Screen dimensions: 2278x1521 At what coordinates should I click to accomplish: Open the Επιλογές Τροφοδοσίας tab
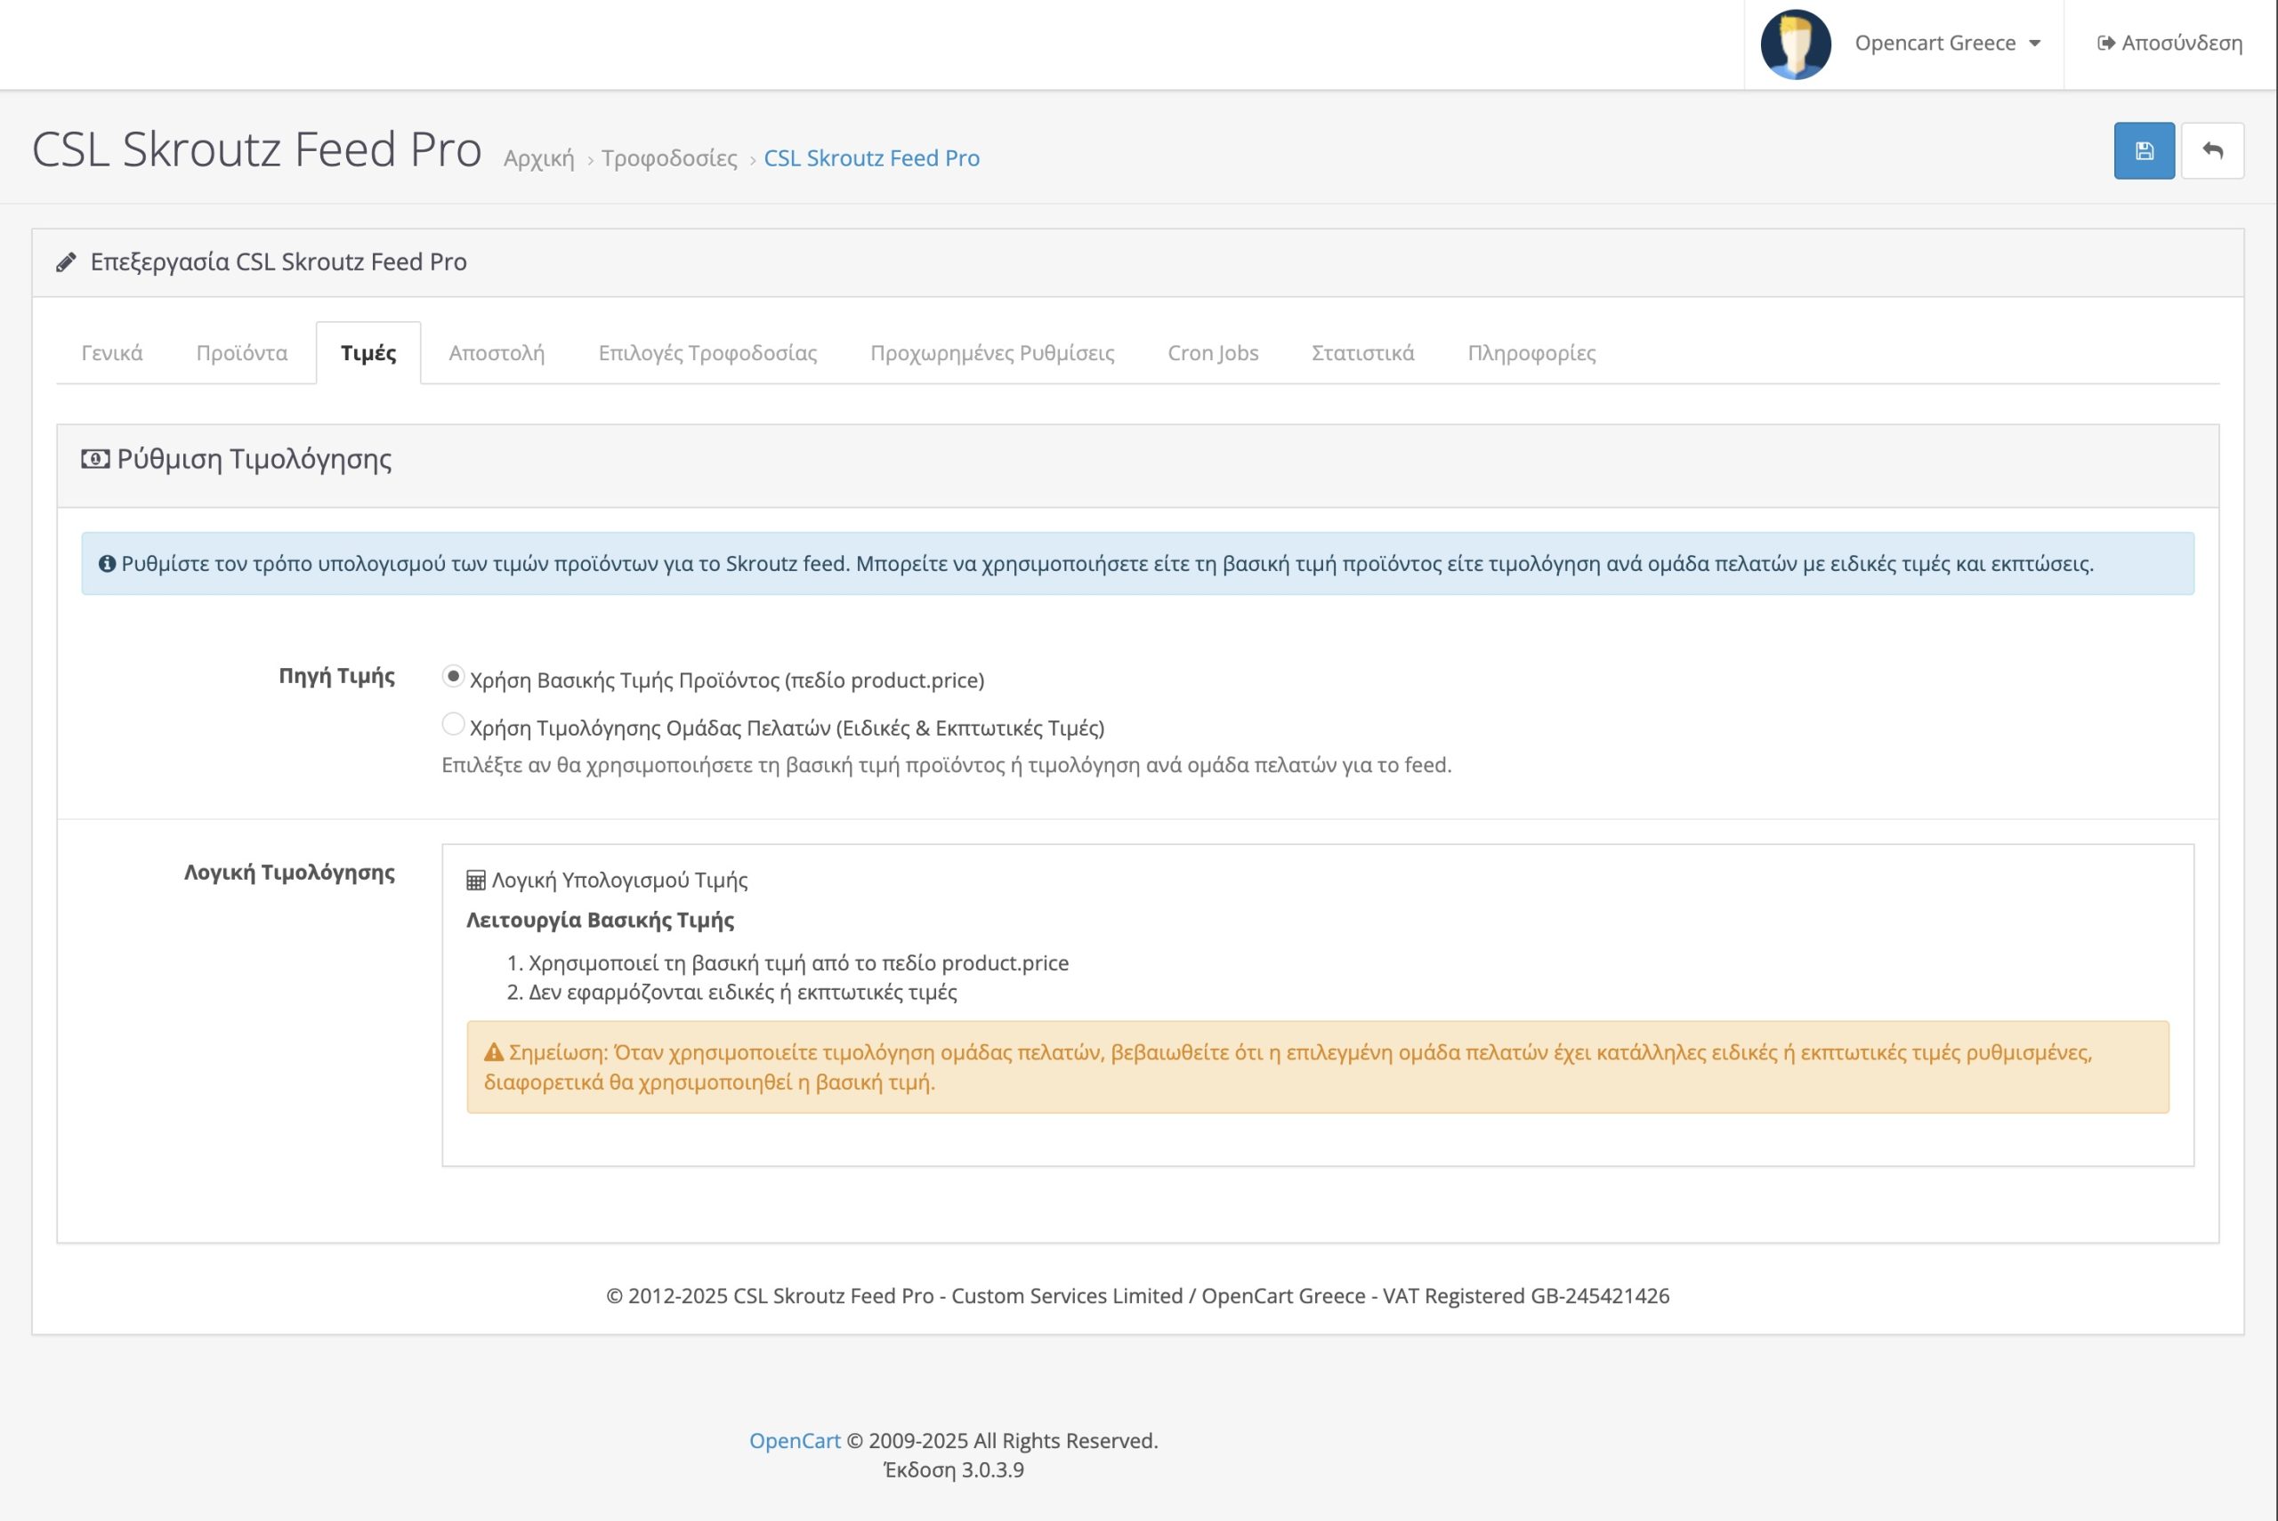[707, 353]
